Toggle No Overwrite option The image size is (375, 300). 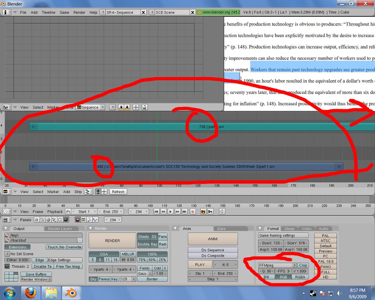[71, 247]
